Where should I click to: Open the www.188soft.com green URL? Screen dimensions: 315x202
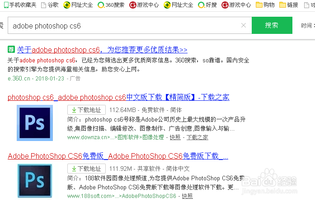point(122,196)
